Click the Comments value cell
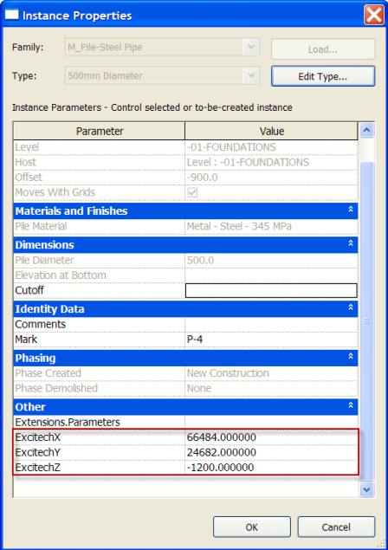 (x=271, y=324)
